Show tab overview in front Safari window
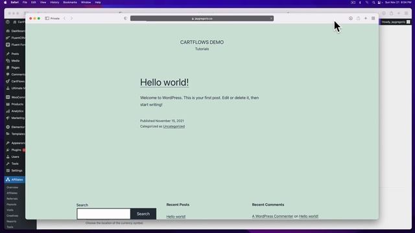 click(373, 18)
